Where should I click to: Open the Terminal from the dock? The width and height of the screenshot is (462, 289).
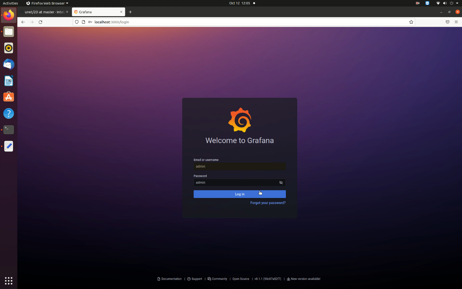[9, 130]
